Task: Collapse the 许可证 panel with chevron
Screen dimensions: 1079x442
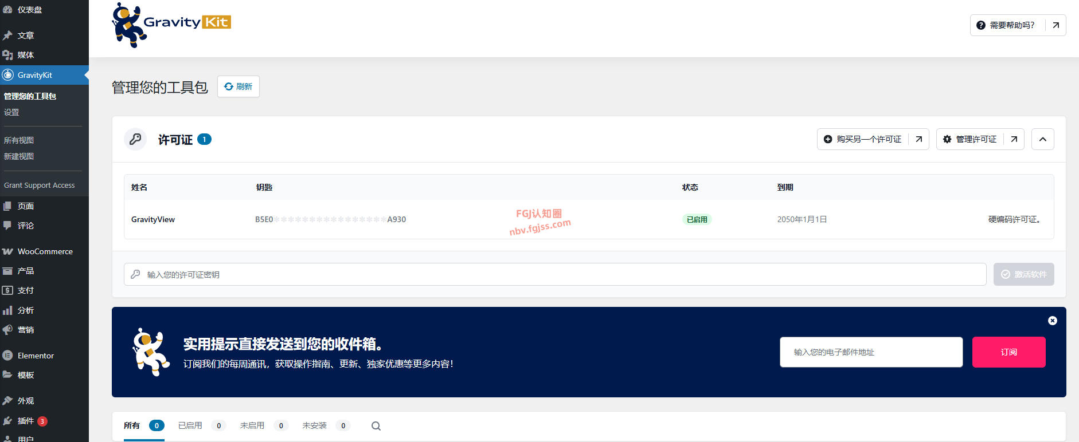Action: [1042, 139]
